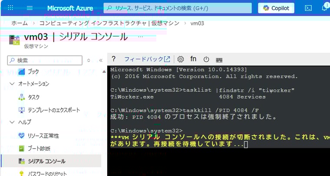This screenshot has width=330, height=176.
Task: Open コンピューティング インフラストラクチャ | 仮想マシン breadcrumb
Action: pyautogui.click(x=109, y=23)
